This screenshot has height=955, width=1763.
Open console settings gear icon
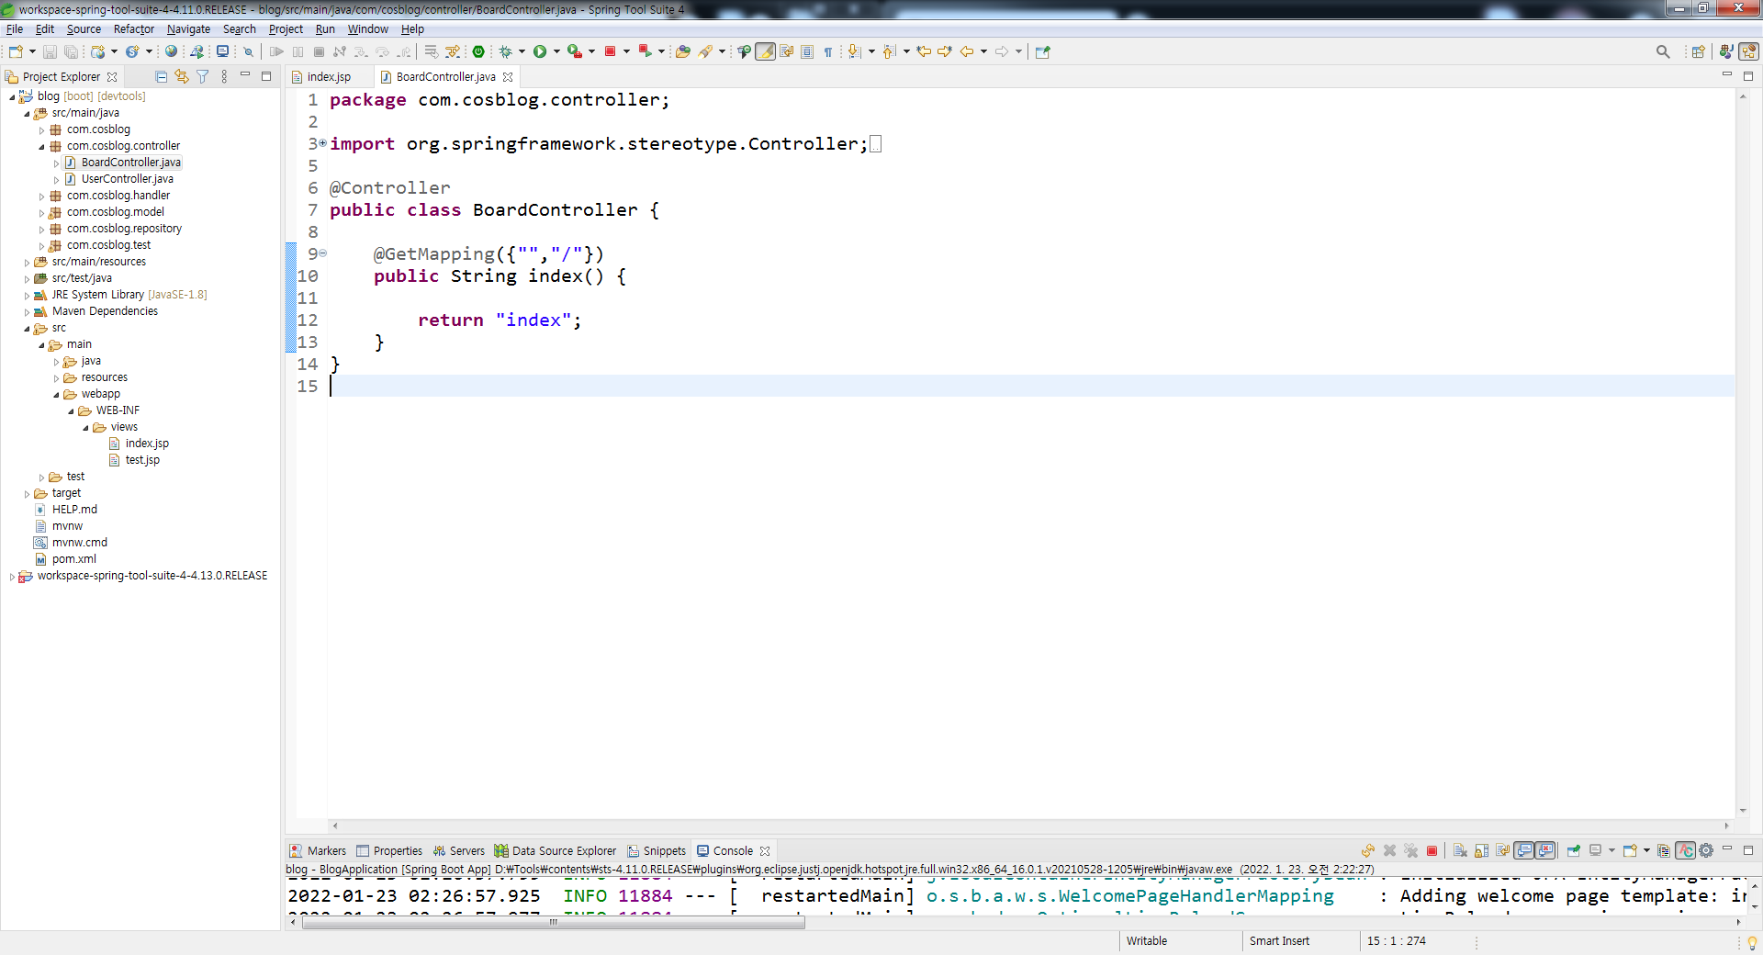pyautogui.click(x=1706, y=850)
